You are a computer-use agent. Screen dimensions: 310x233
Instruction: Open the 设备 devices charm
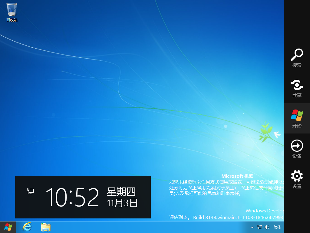click(297, 149)
